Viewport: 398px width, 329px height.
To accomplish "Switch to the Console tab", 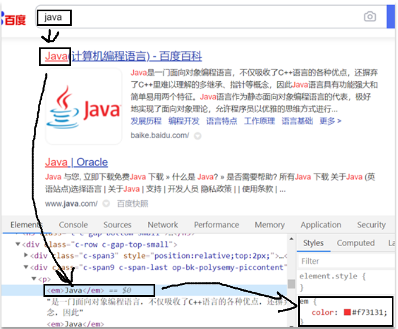I will [73, 225].
